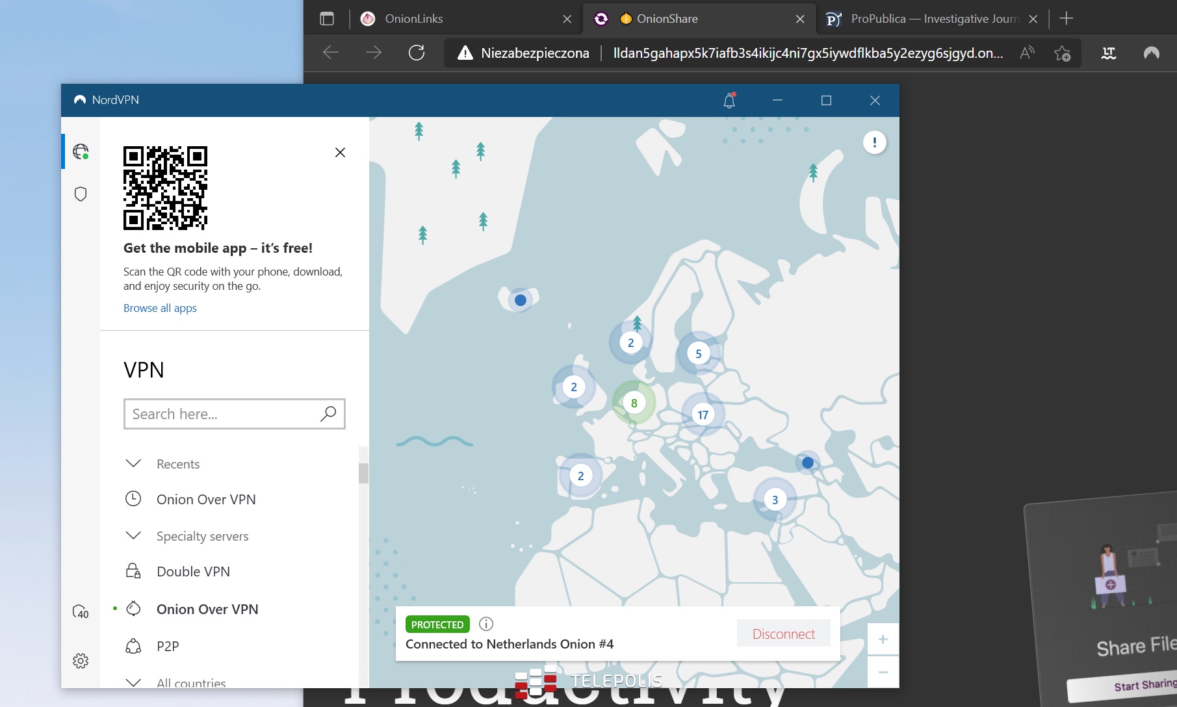Click the green 8 server cluster on map
Image resolution: width=1177 pixels, height=707 pixels.
point(634,403)
